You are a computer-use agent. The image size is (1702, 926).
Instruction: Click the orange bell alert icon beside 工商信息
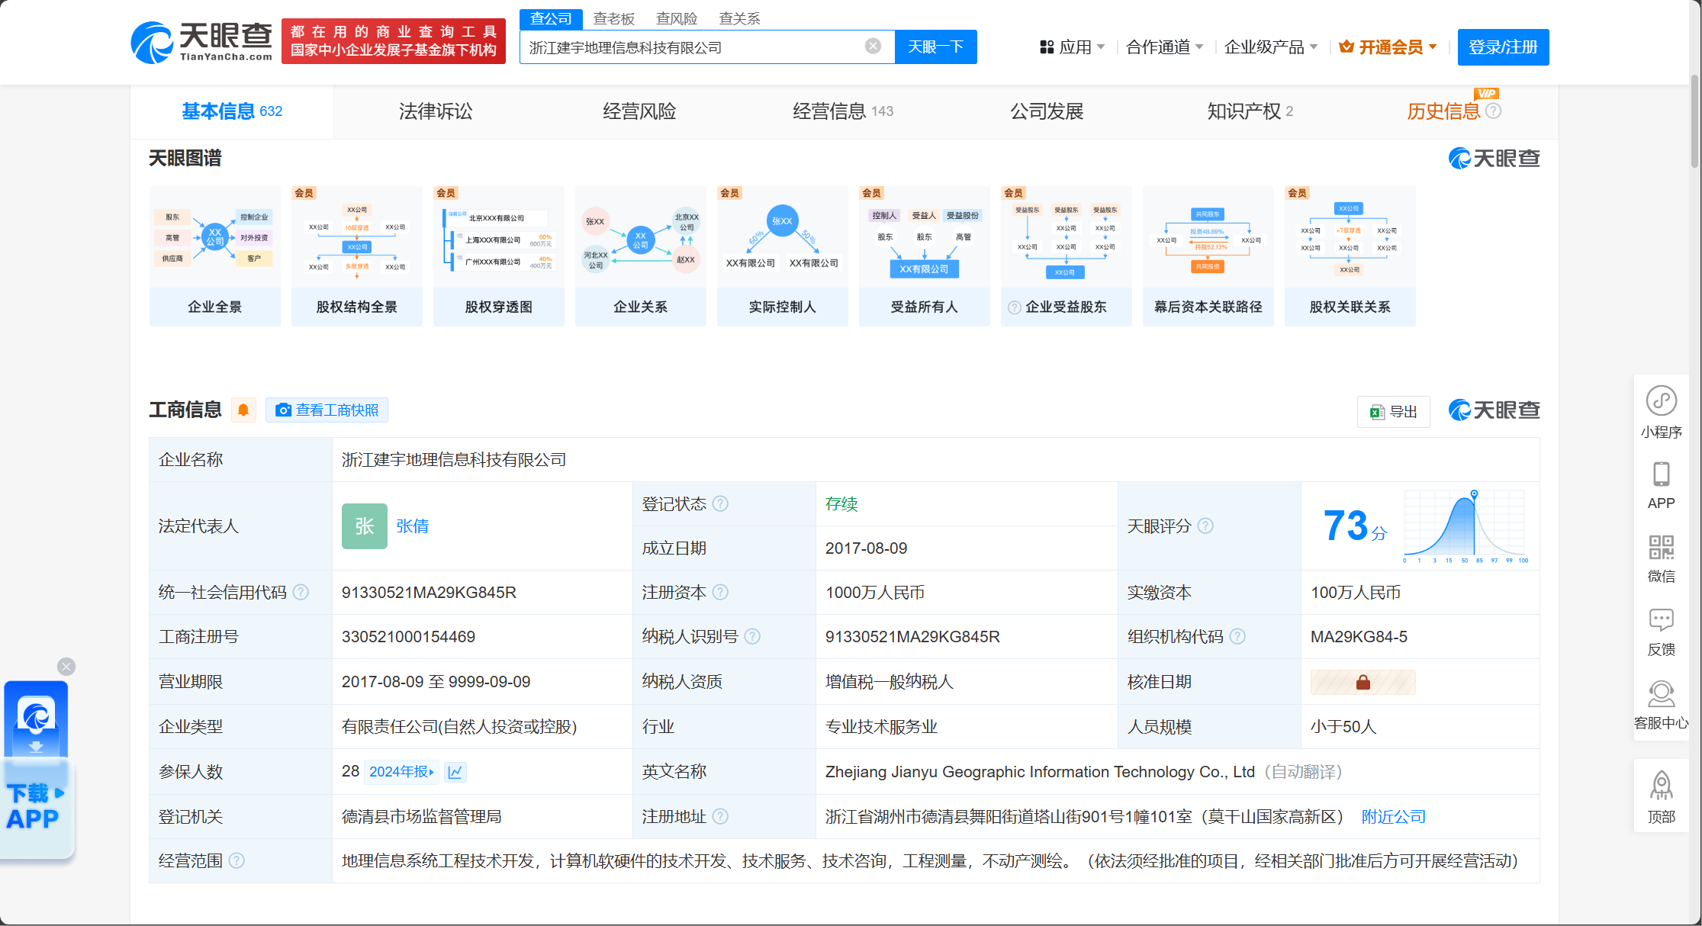point(243,410)
